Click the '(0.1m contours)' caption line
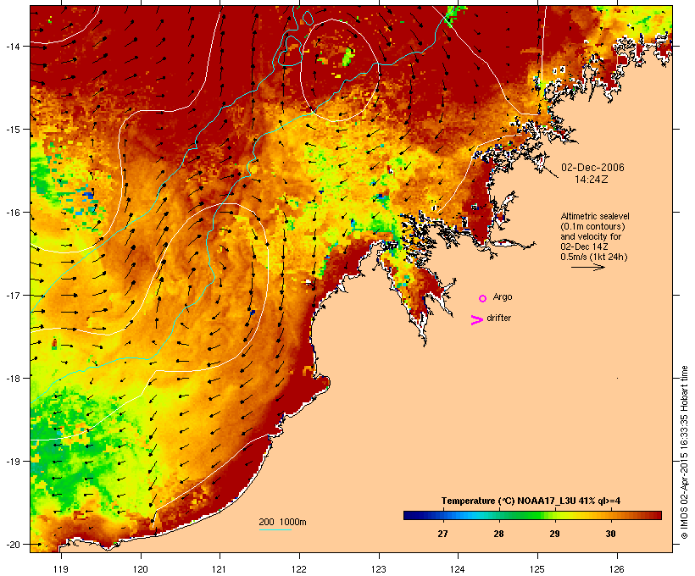The image size is (695, 576). tap(593, 226)
